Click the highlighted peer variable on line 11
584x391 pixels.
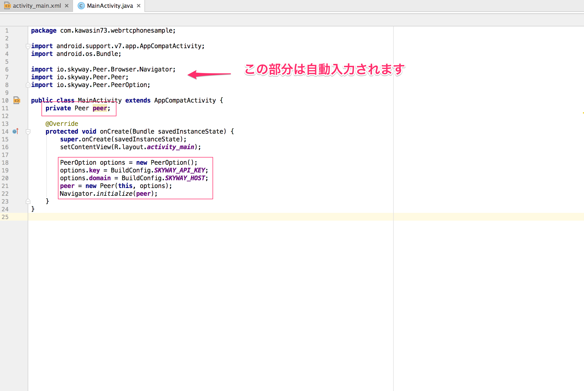(100, 108)
